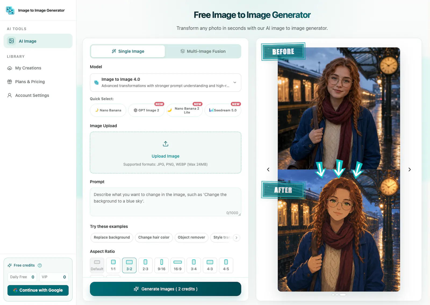The image size is (430, 305).
Task: Click the GPT Image 2 logo icon
Action: click(x=135, y=110)
